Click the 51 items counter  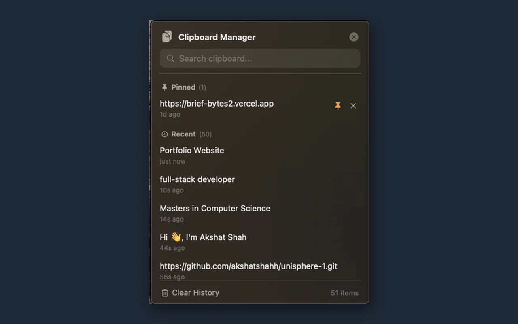[x=344, y=293]
